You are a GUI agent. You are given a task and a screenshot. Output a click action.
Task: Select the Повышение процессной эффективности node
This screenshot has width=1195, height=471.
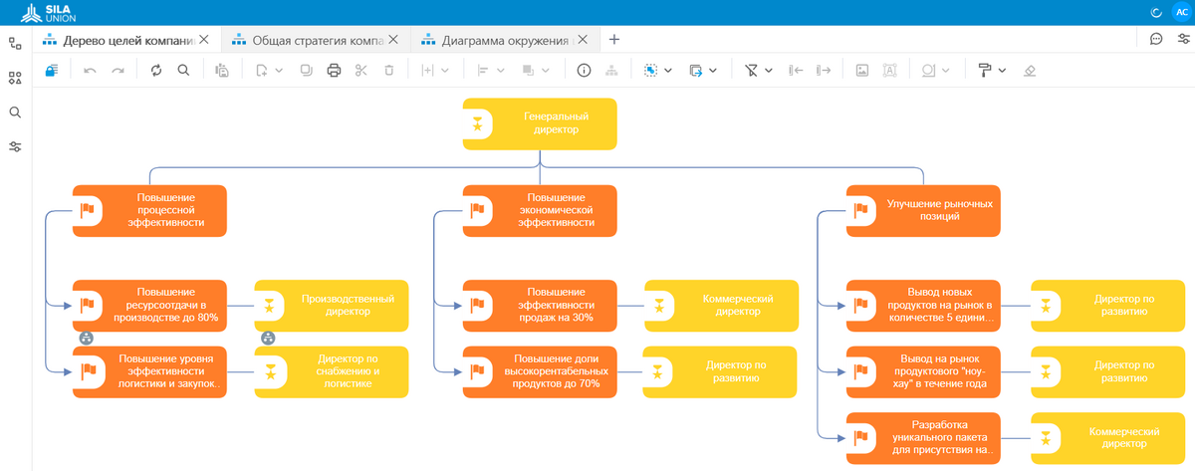[150, 210]
